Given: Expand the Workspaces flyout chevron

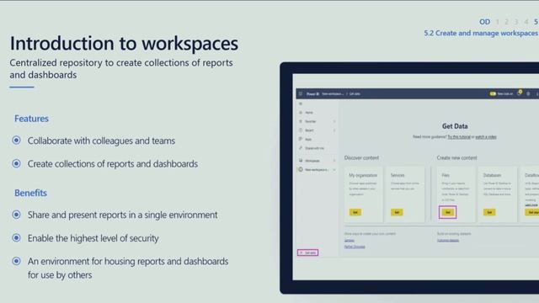Looking at the screenshot, I should (x=334, y=161).
